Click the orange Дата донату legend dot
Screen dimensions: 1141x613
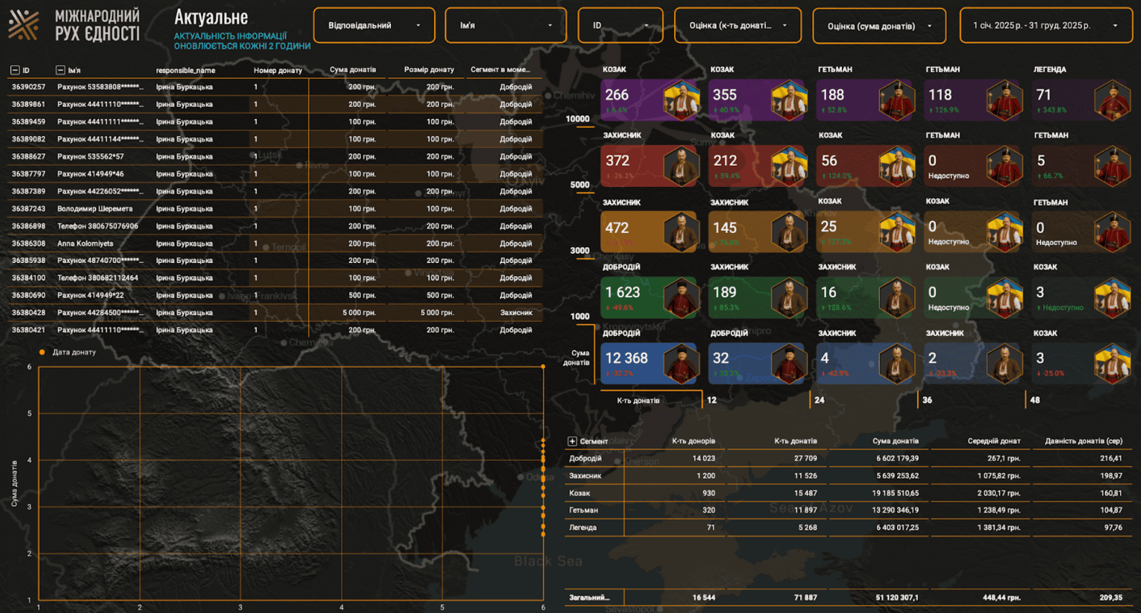point(42,352)
